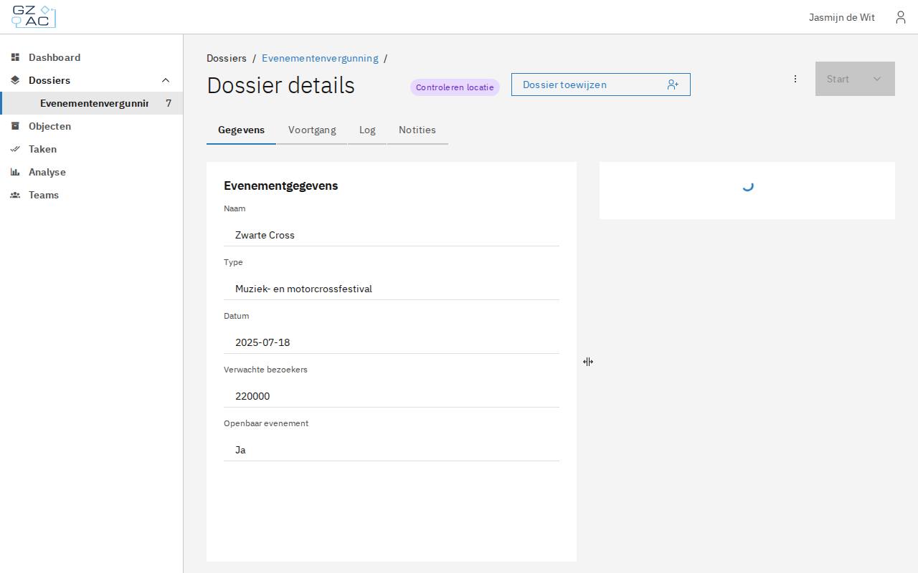Click the Controleren locatie status tag
Viewport: 918px width, 573px height.
click(455, 87)
